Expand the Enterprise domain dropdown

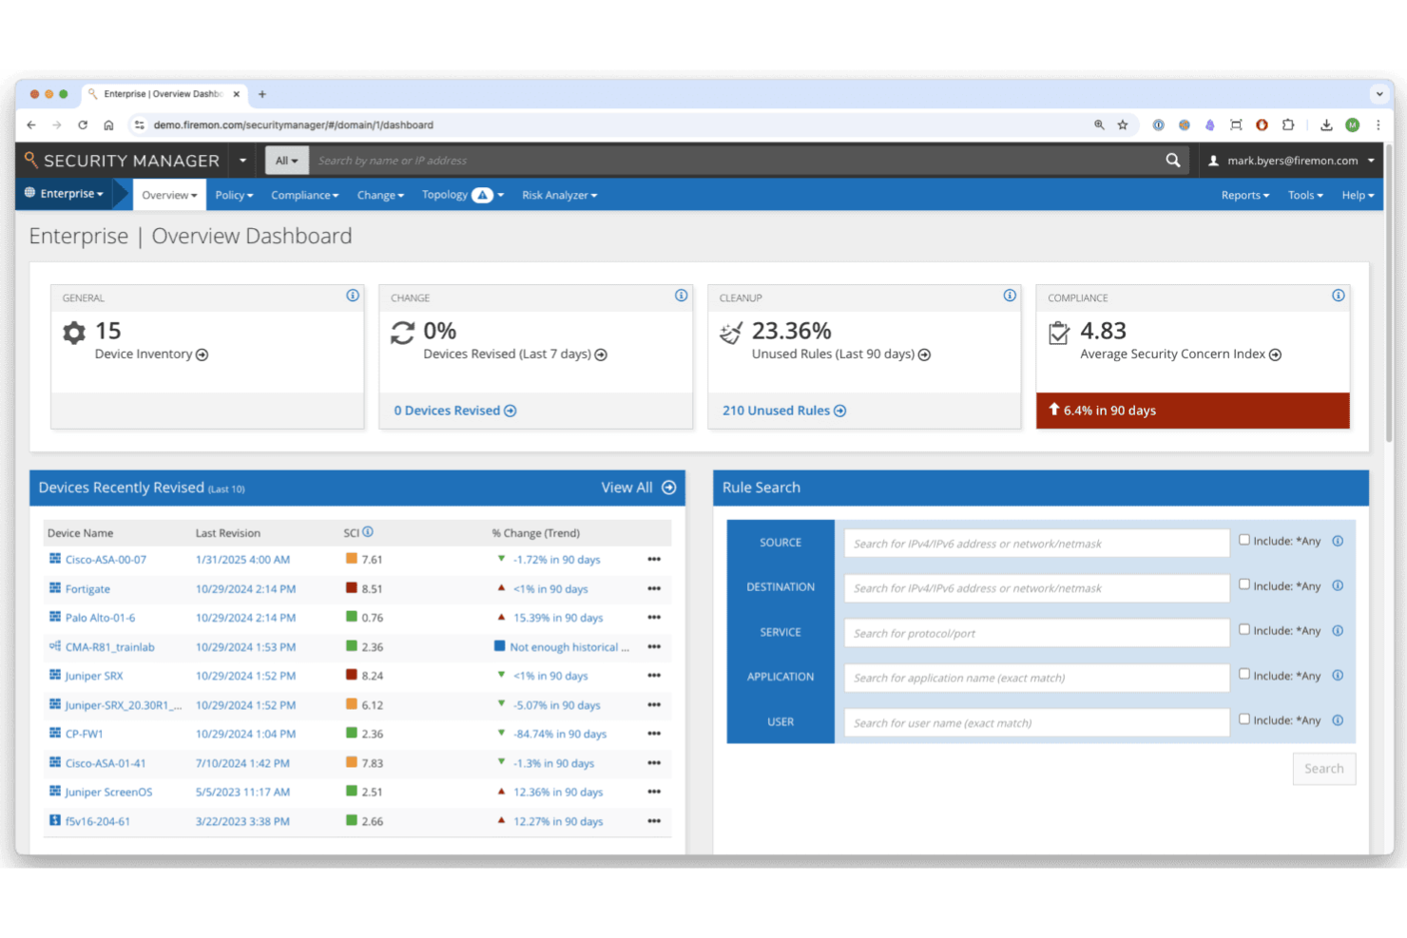click(65, 194)
